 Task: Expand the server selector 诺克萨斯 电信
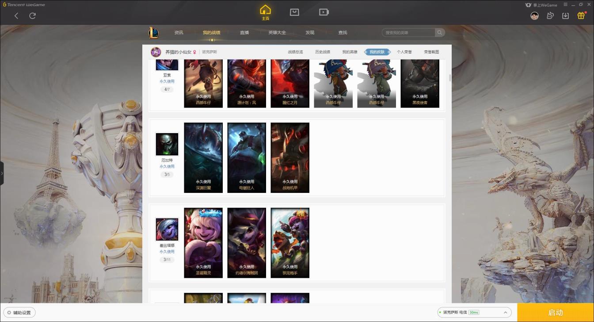point(474,312)
